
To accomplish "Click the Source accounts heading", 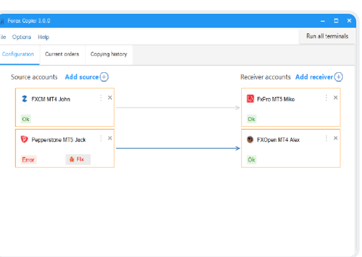I will [x=34, y=77].
